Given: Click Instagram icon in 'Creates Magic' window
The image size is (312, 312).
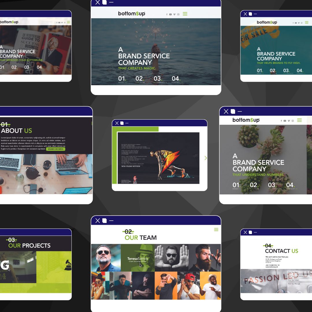Looking at the screenshot, I should coord(178,14).
